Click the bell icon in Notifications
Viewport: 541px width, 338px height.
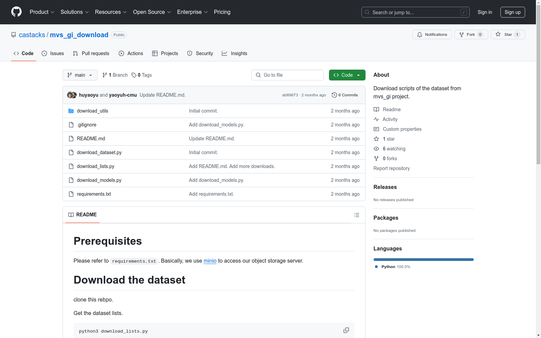(420, 34)
